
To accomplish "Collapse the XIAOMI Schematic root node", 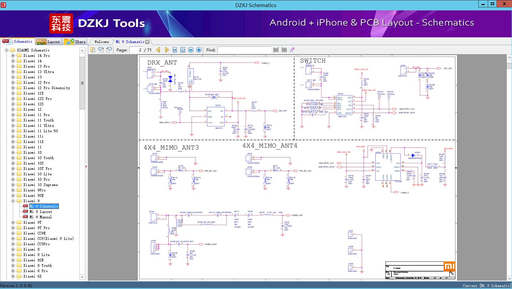I will click(x=7, y=50).
